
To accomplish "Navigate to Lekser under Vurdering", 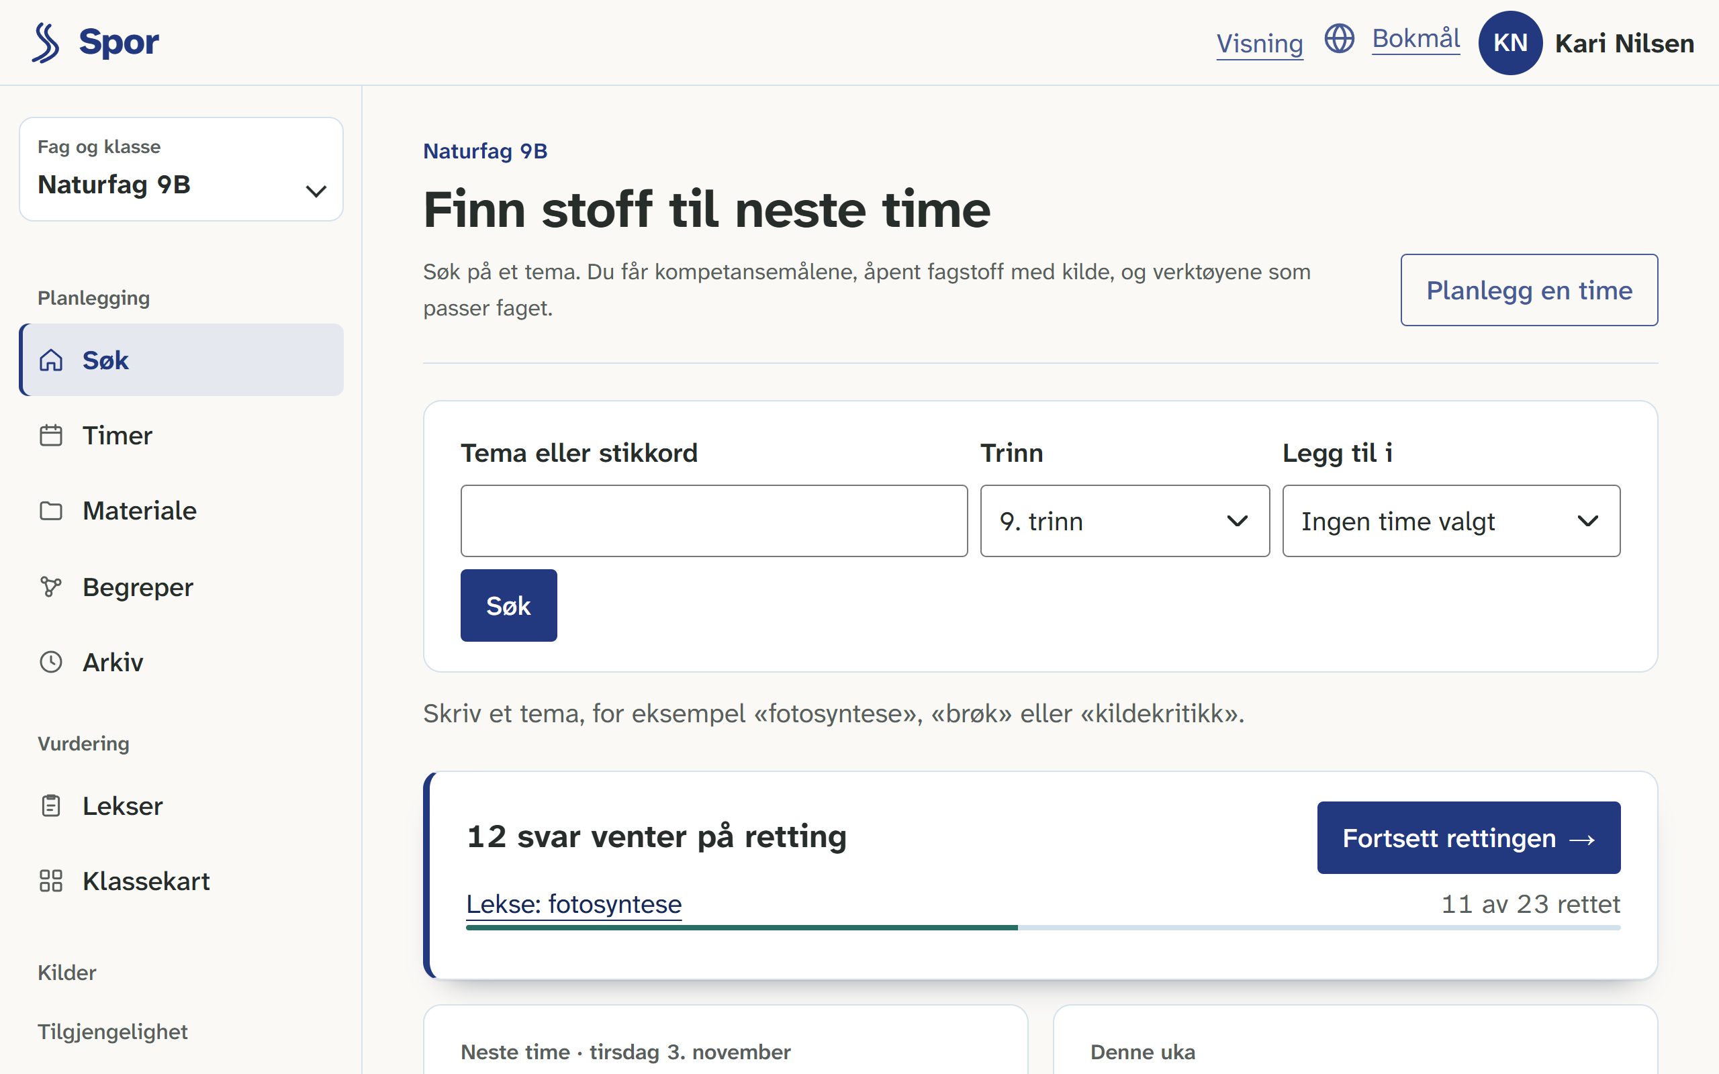I will (181, 806).
